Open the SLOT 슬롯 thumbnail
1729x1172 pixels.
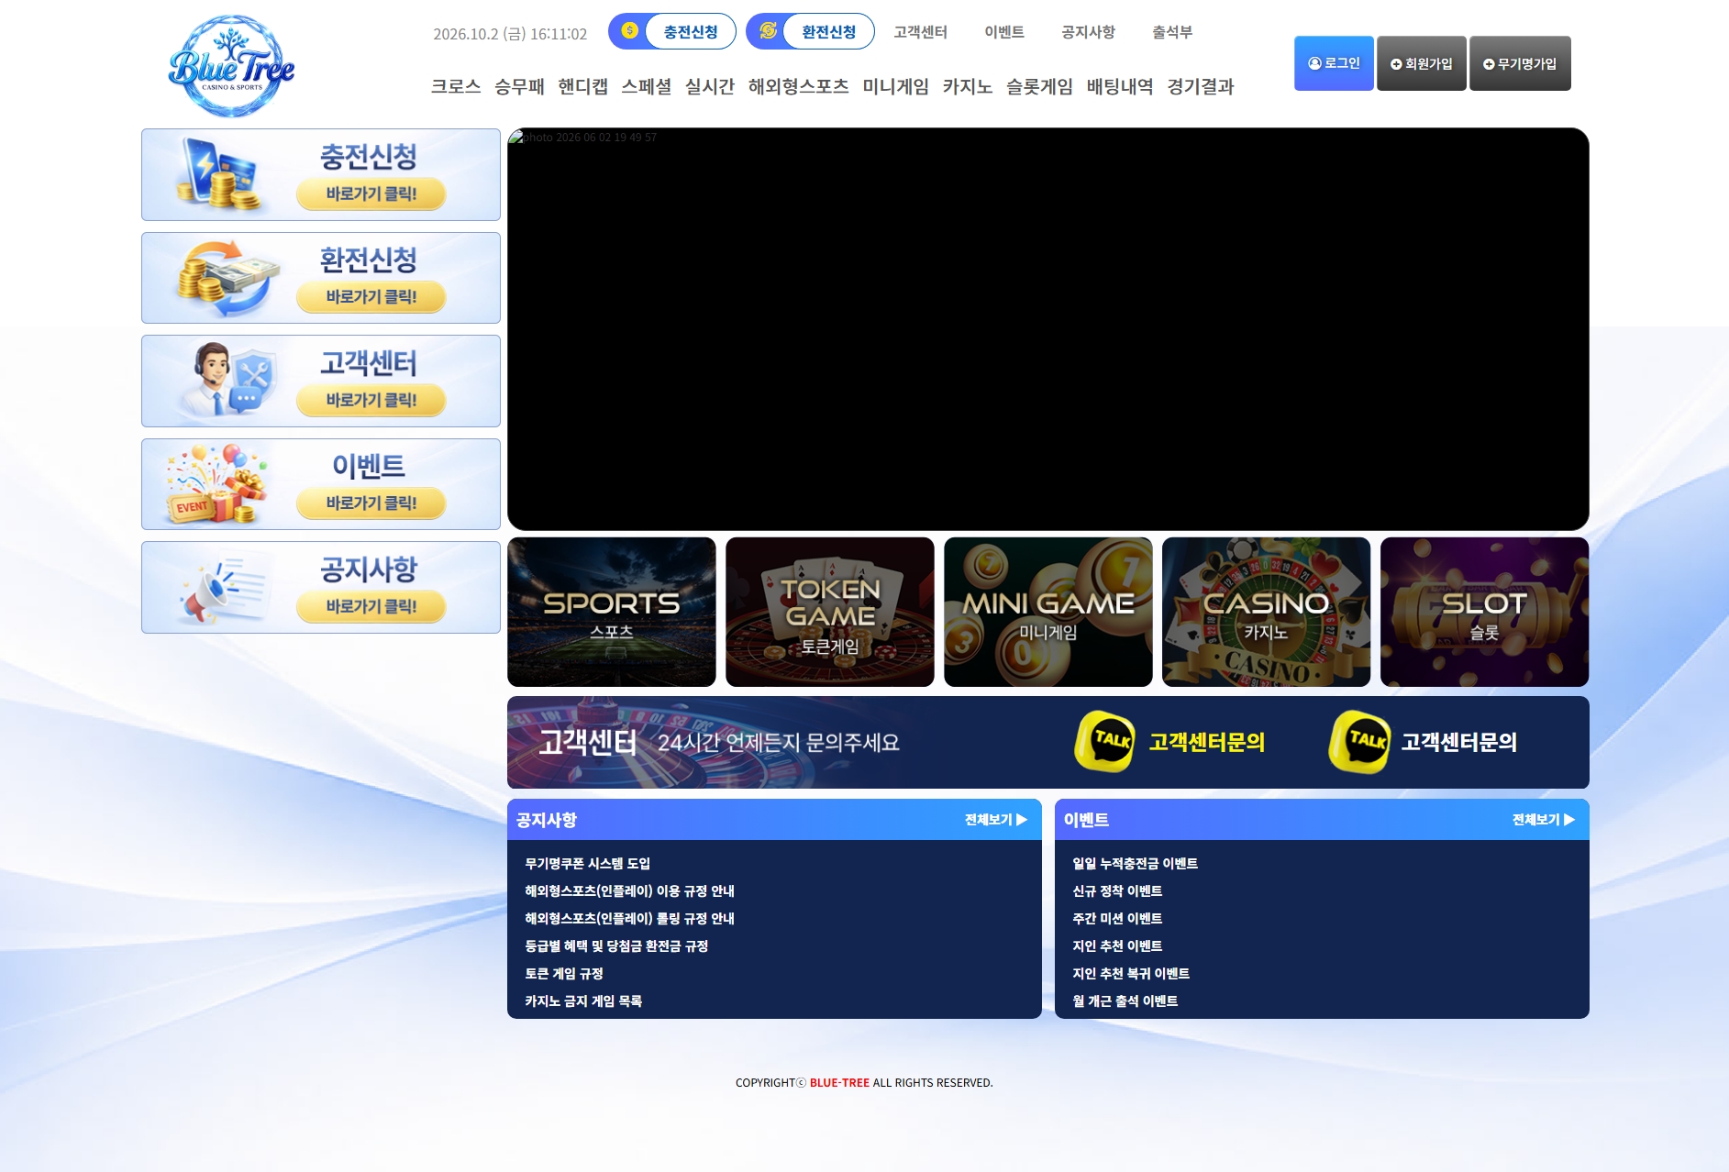(1485, 612)
